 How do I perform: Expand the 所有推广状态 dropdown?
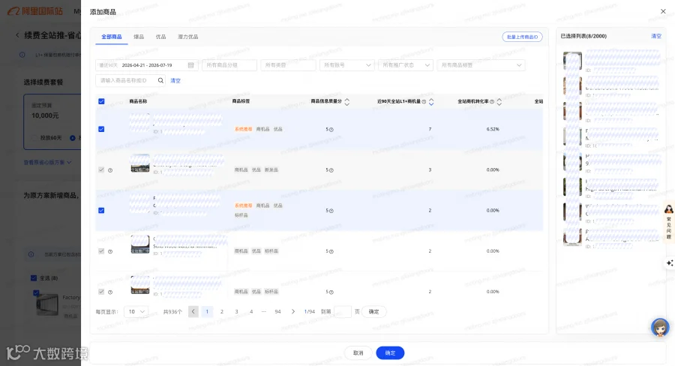406,65
